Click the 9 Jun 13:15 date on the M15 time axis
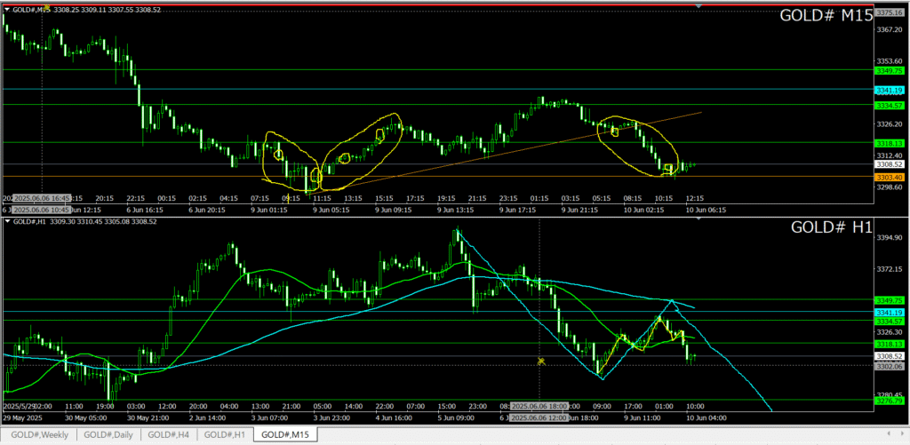 click(x=458, y=210)
